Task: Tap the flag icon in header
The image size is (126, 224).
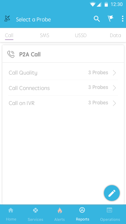Action: [111, 19]
